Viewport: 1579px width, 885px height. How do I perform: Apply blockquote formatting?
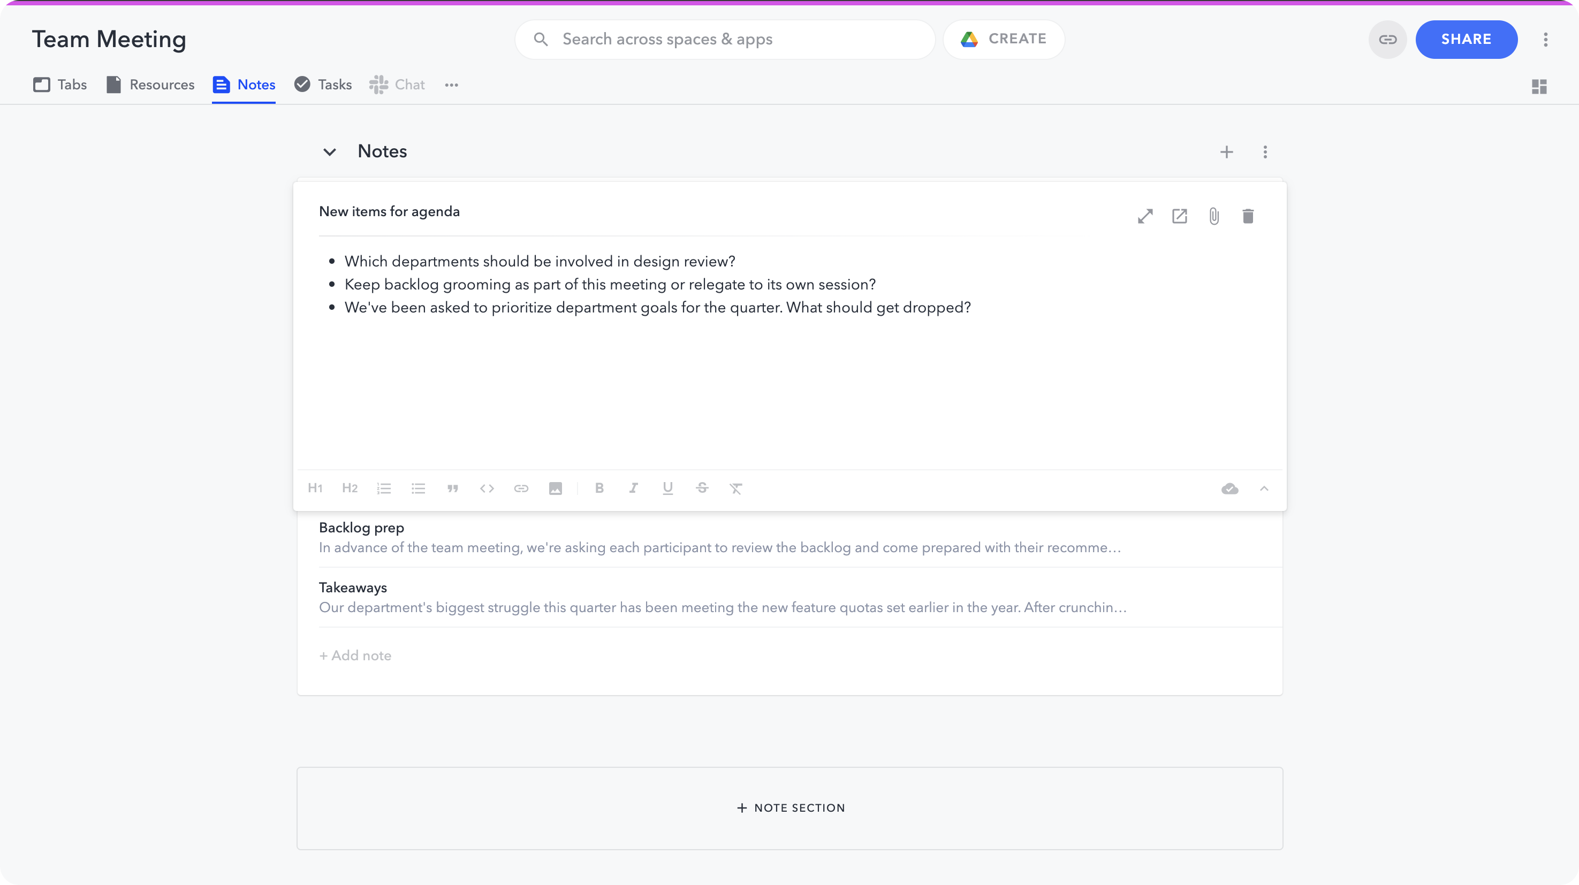pyautogui.click(x=452, y=489)
